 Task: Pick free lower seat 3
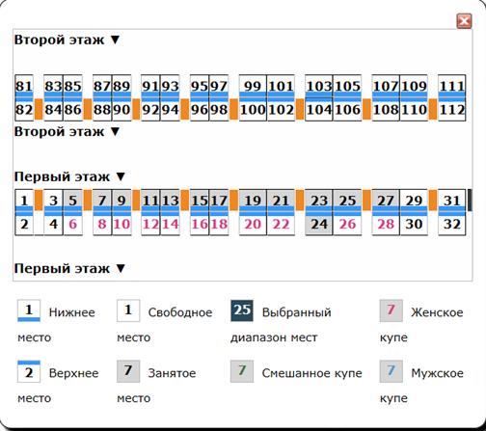[53, 201]
